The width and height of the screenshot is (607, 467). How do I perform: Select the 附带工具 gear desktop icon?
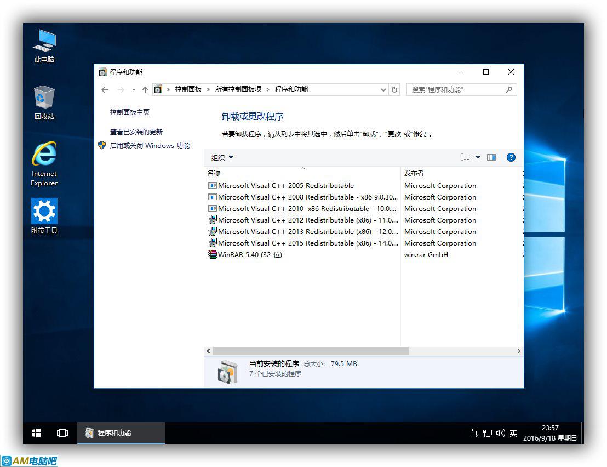pyautogui.click(x=44, y=216)
